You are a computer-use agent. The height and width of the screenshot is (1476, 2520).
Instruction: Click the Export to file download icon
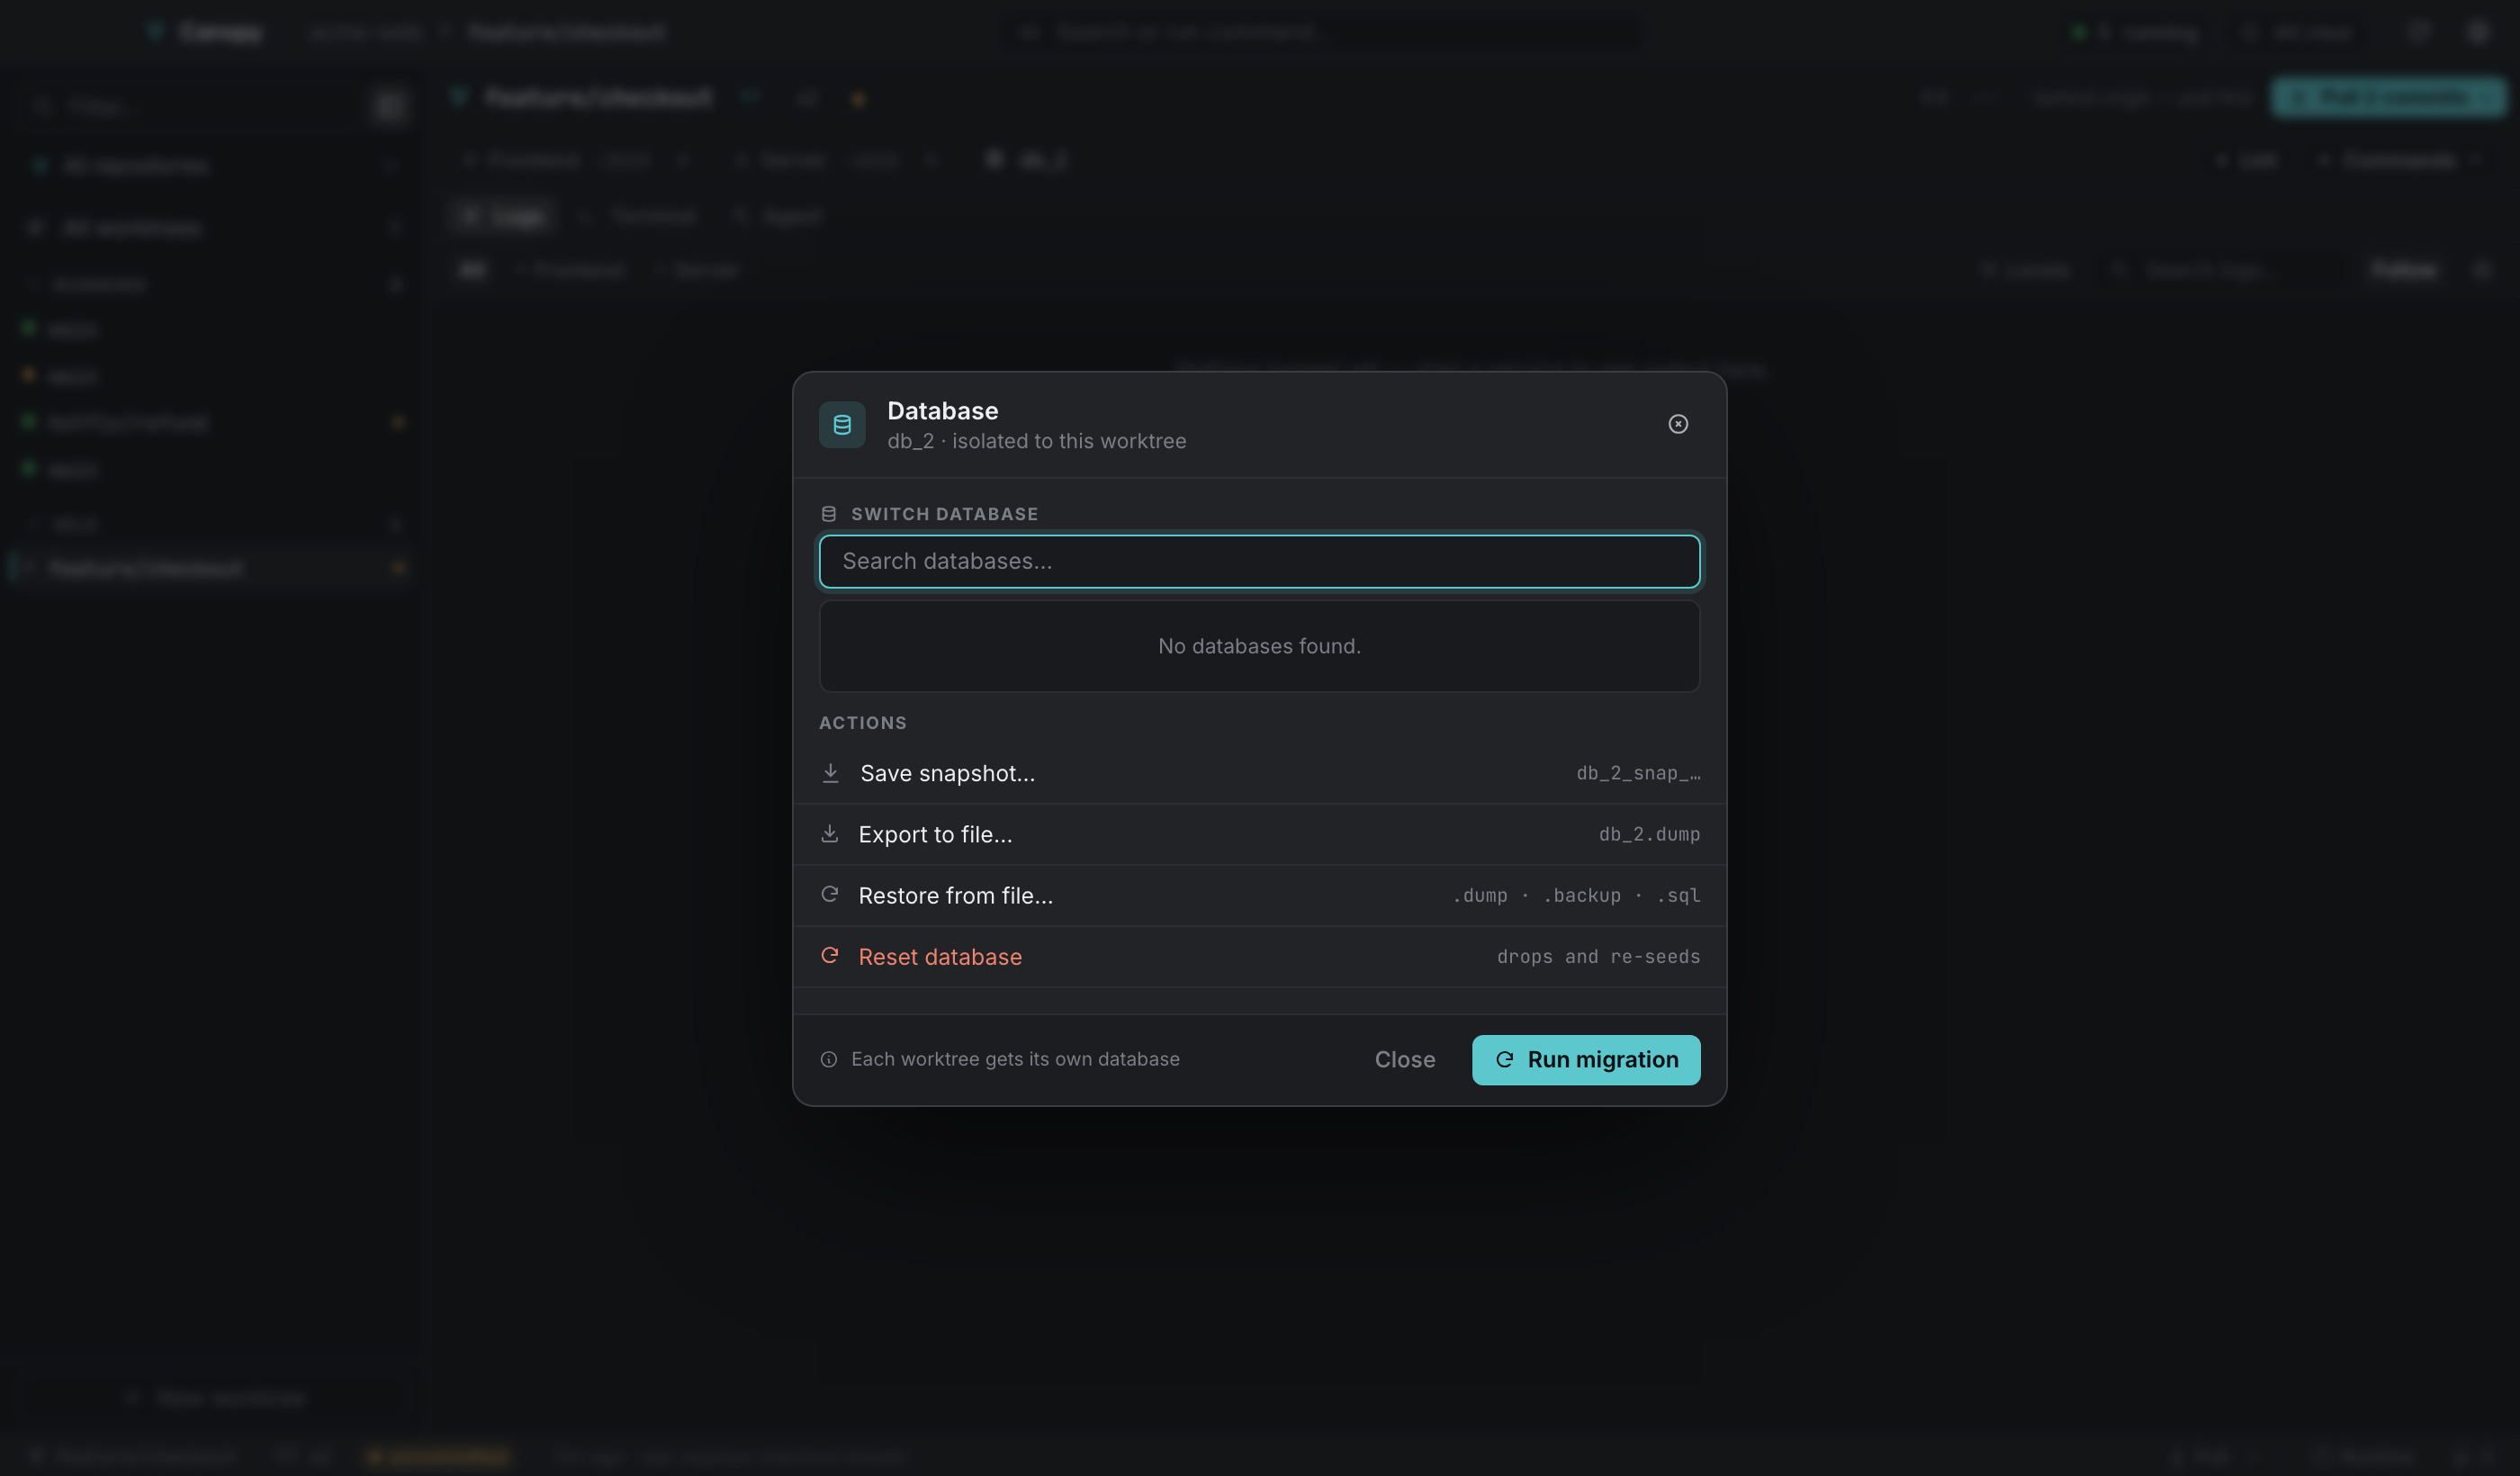[829, 834]
